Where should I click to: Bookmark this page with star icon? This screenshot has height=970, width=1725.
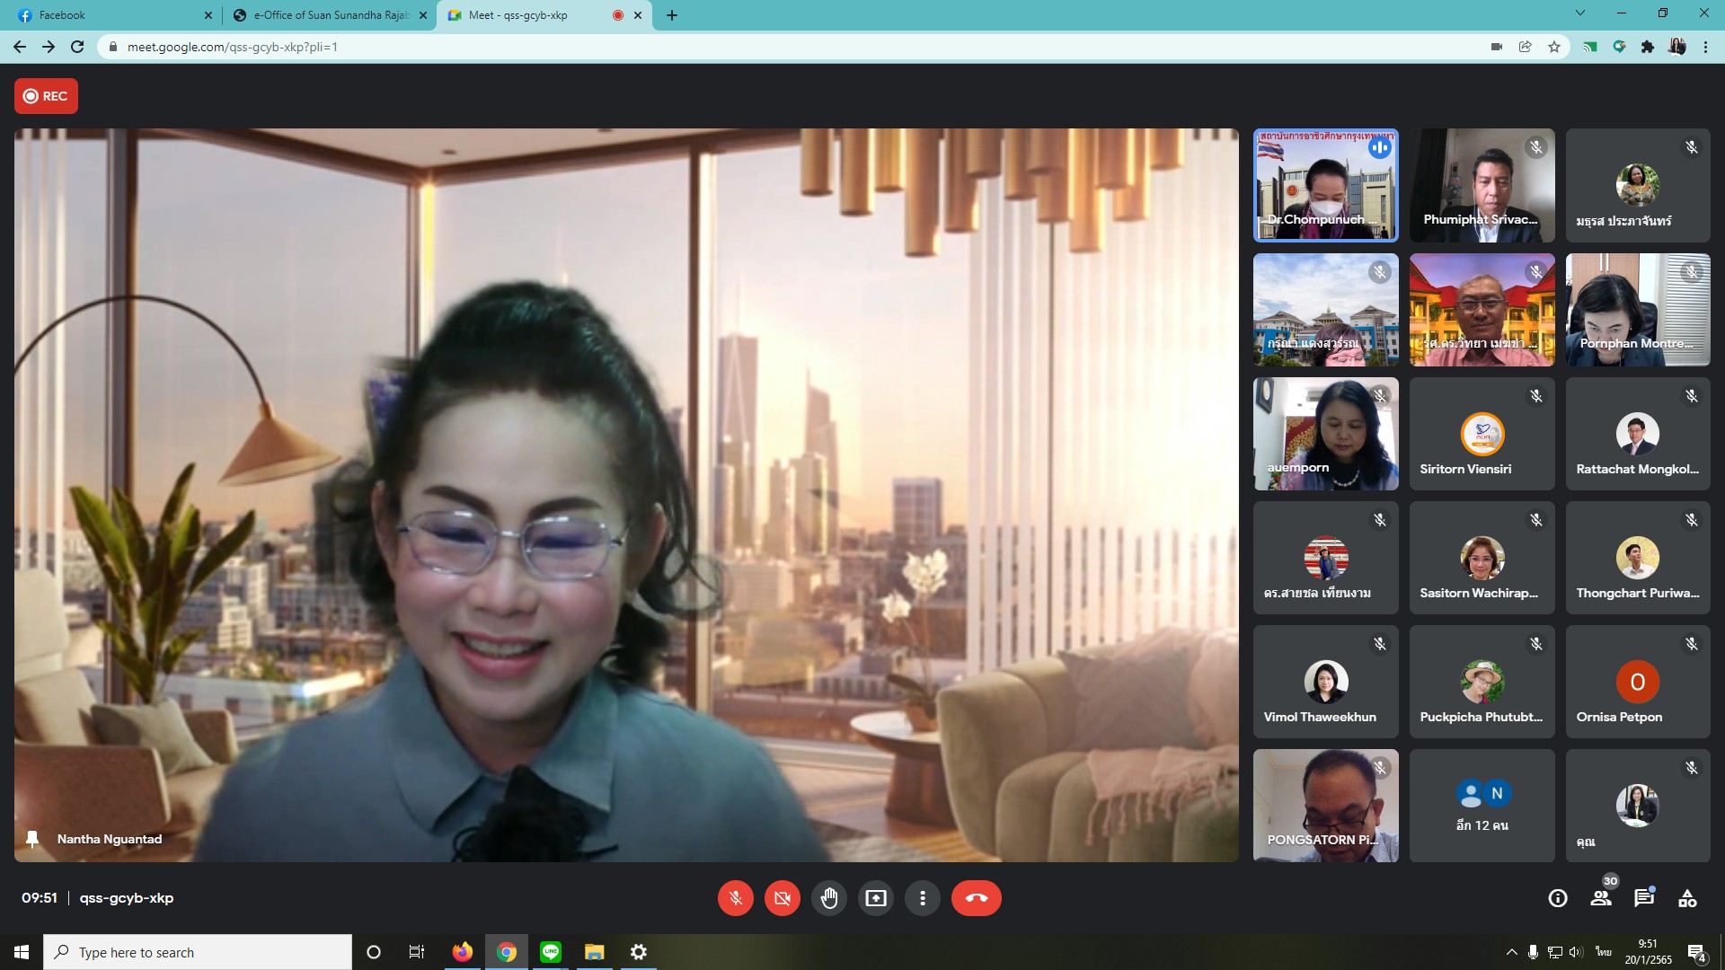1554,47
